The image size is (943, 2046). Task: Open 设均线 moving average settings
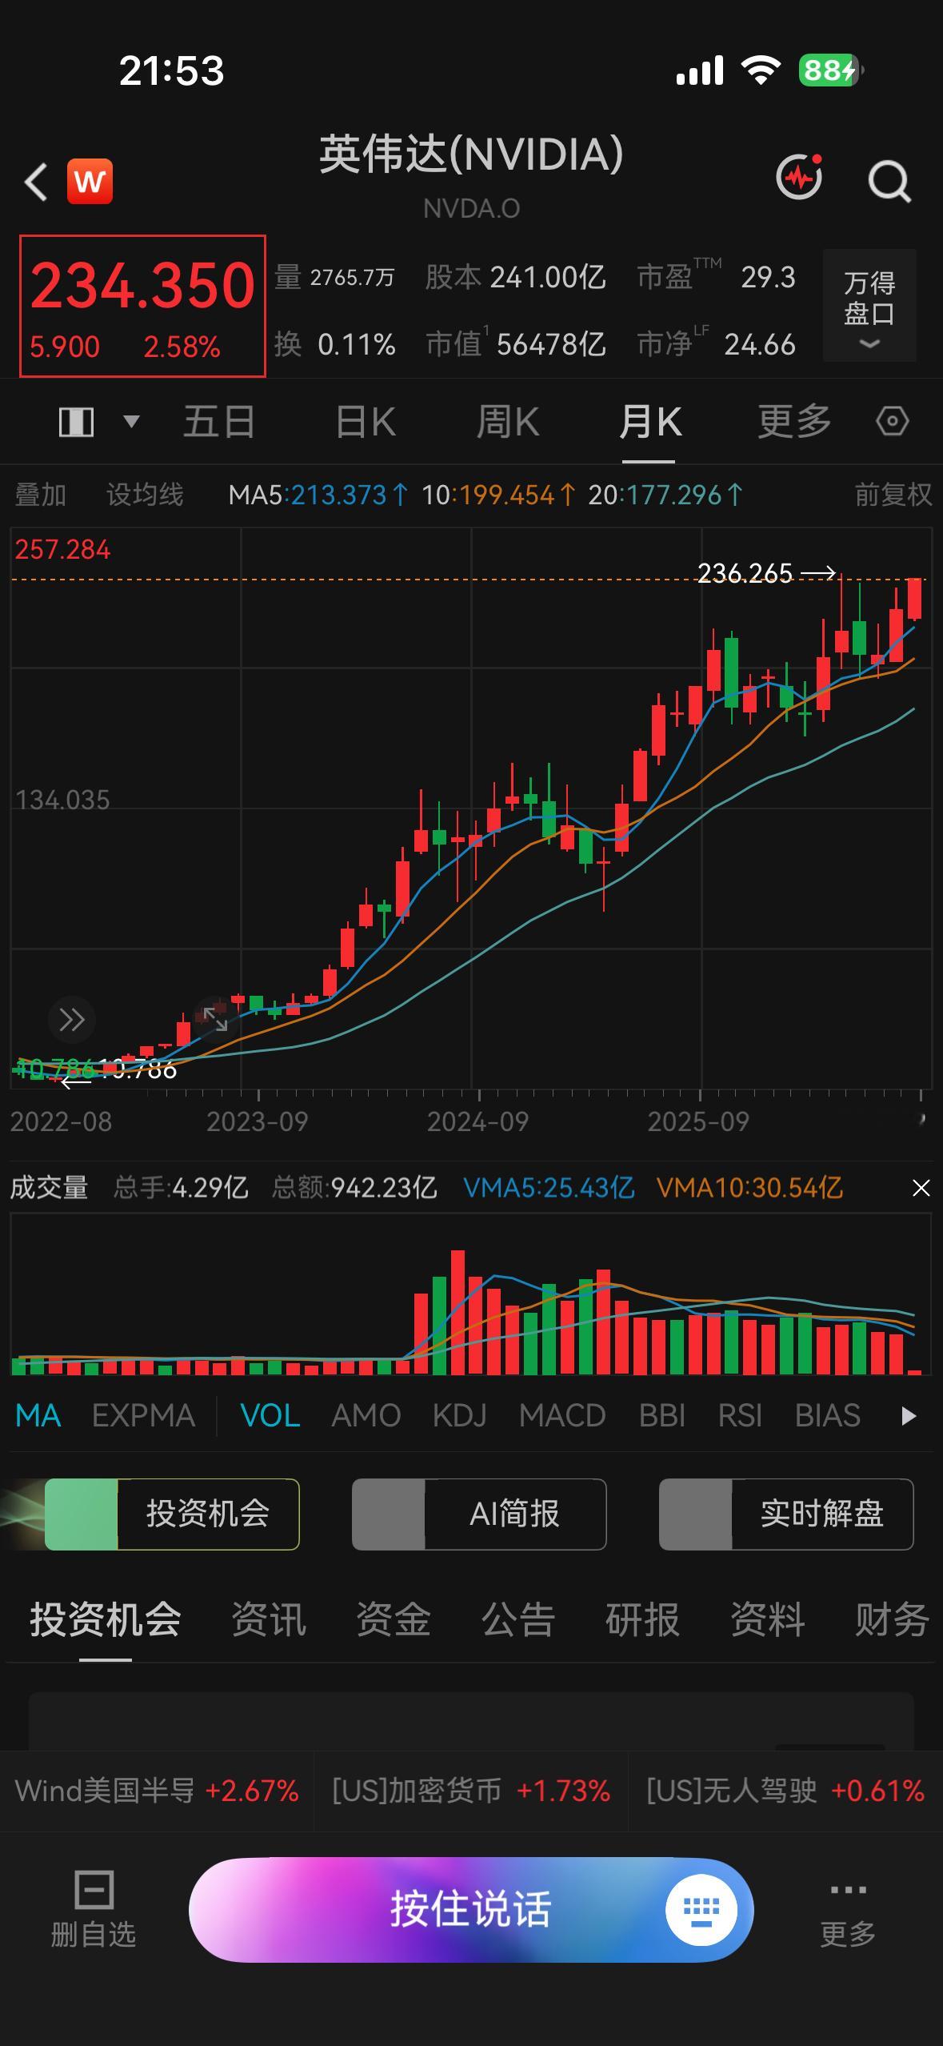pos(145,495)
